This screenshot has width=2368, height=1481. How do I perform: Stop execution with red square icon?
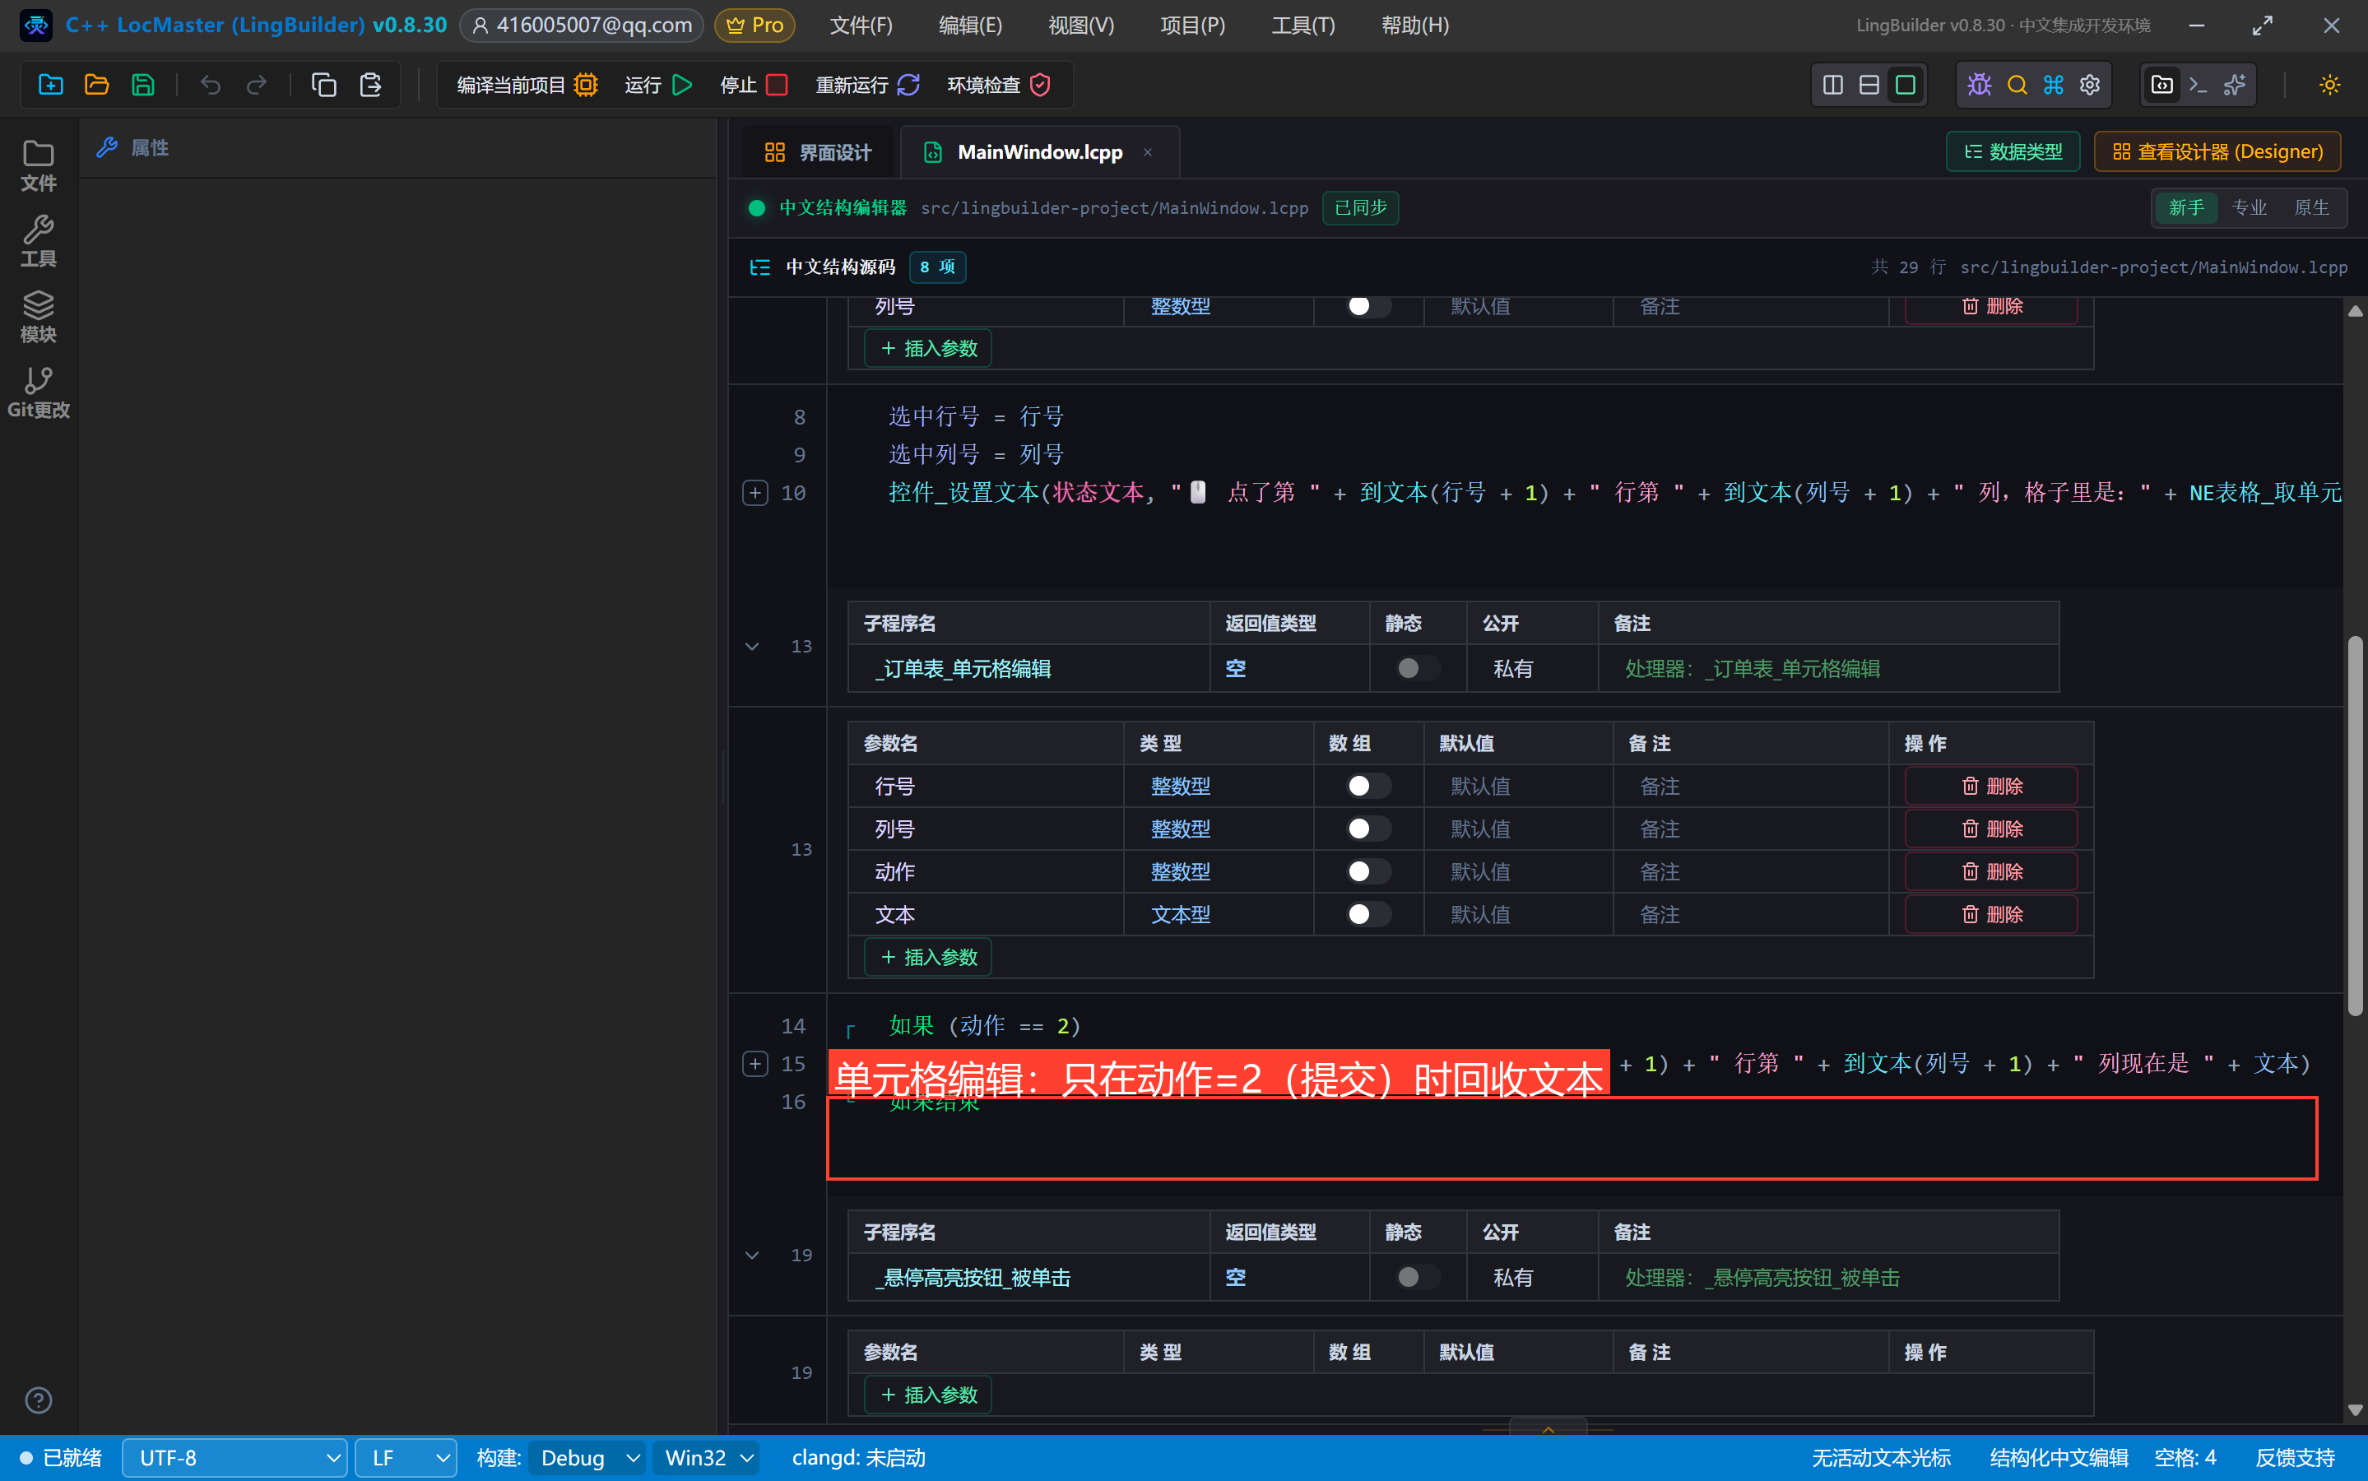point(753,86)
